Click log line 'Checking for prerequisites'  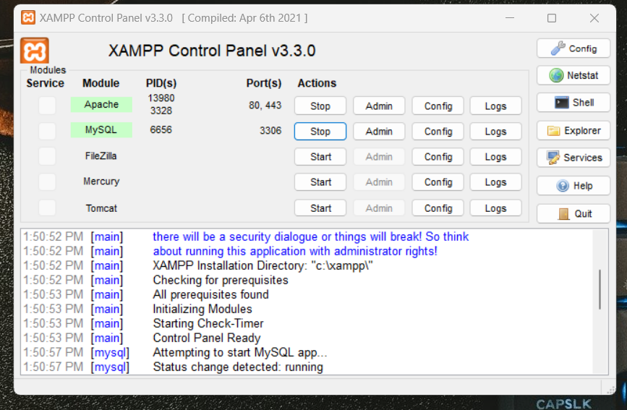[221, 280]
